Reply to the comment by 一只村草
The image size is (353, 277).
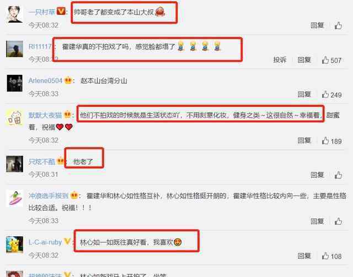(317, 25)
